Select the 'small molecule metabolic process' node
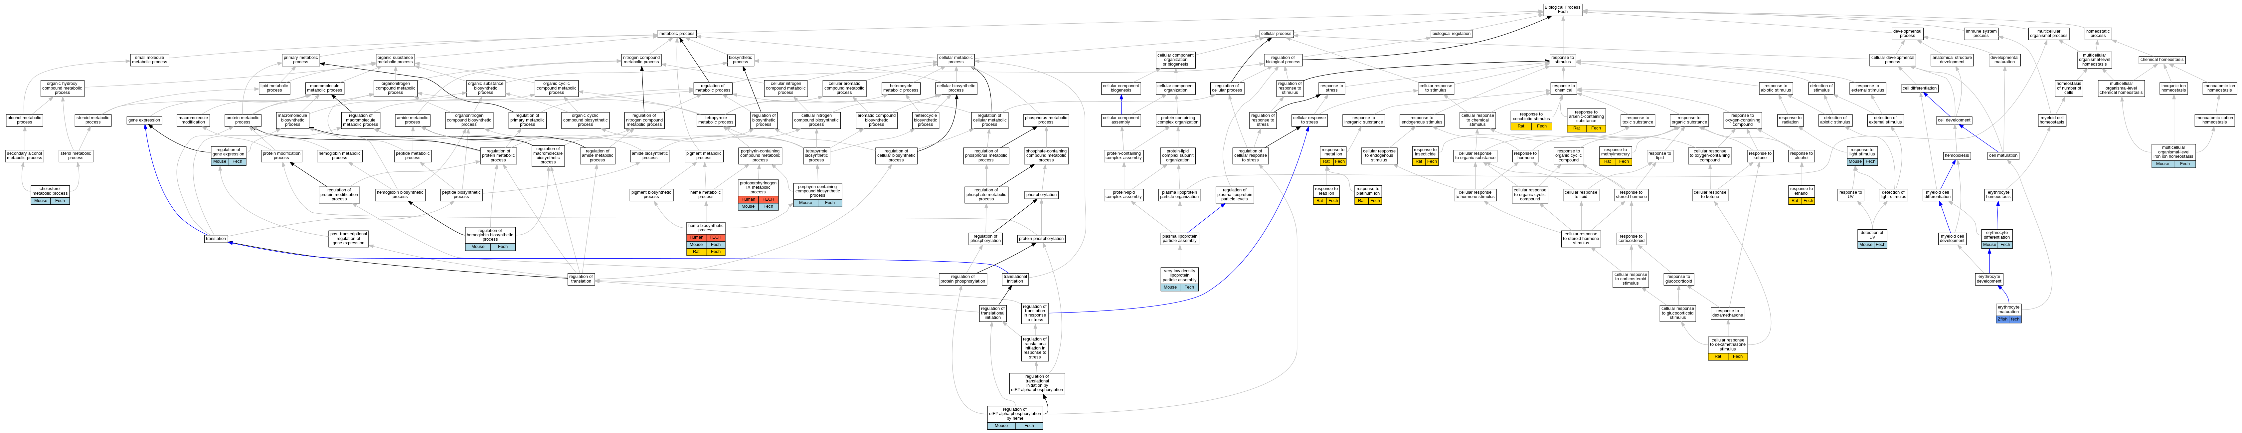The image size is (2242, 433). (150, 60)
